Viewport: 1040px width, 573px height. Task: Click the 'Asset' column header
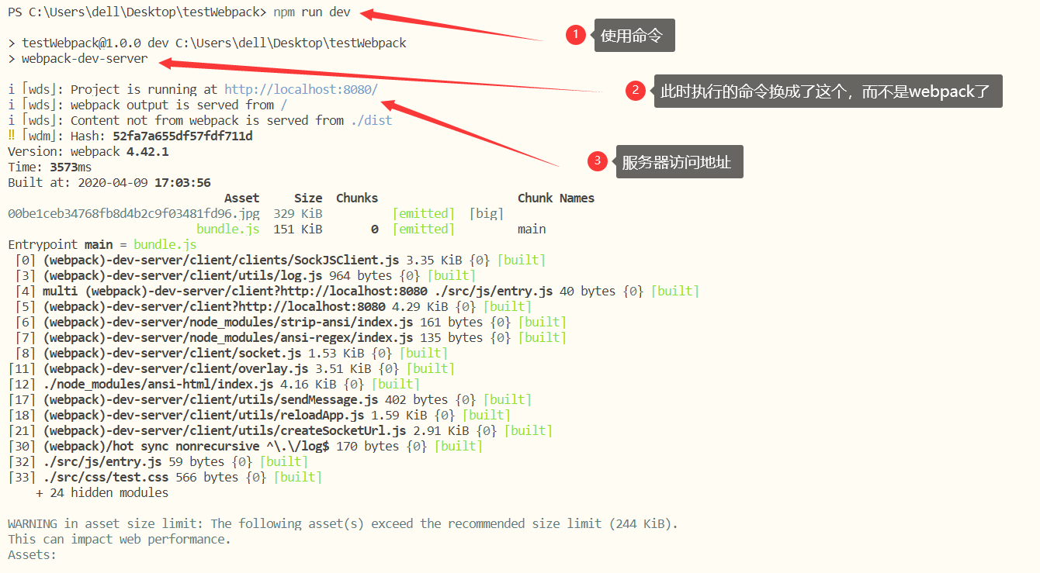(x=241, y=198)
